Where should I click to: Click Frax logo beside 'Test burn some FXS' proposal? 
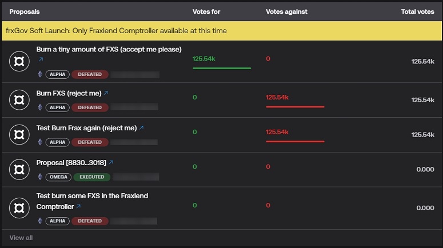point(19,208)
